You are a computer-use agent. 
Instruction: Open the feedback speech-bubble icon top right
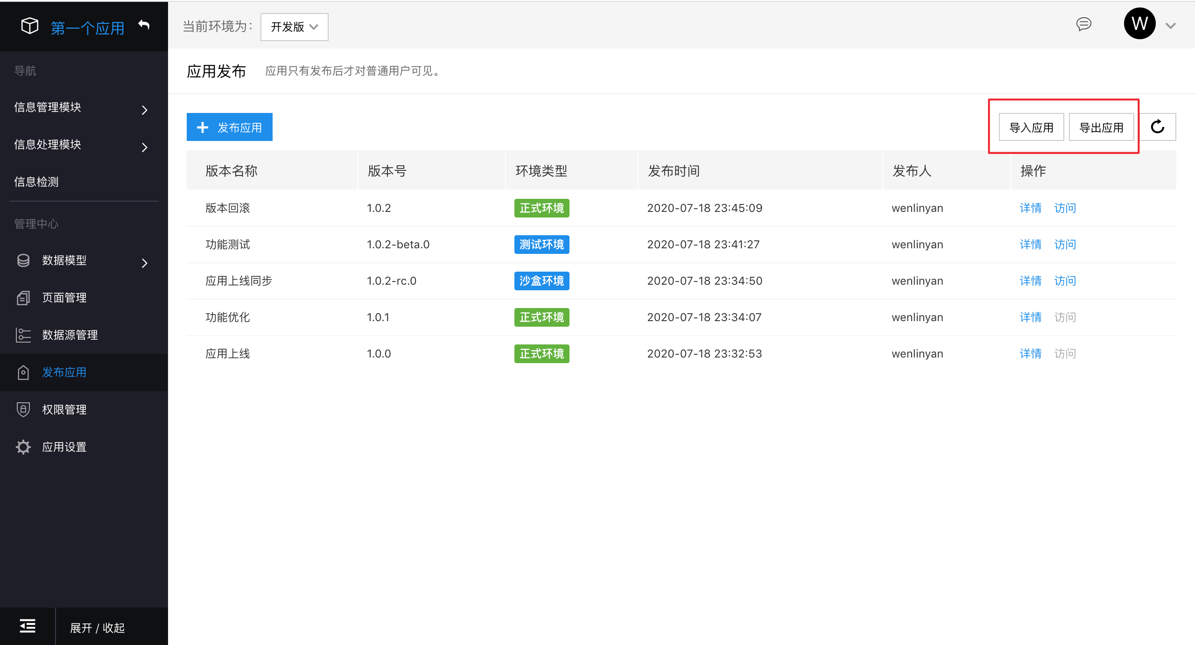pos(1084,24)
